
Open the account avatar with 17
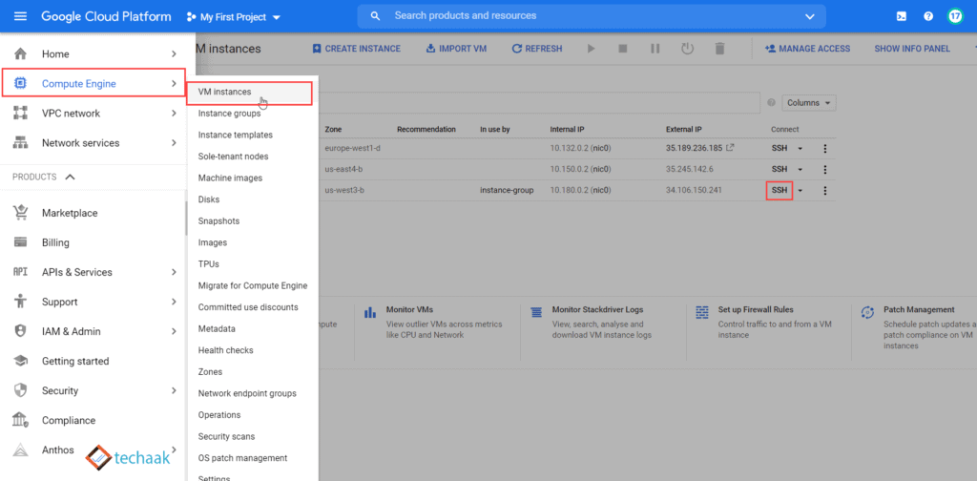[955, 16]
